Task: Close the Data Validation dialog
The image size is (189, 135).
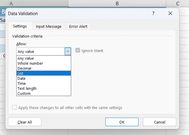Action: [170, 13]
